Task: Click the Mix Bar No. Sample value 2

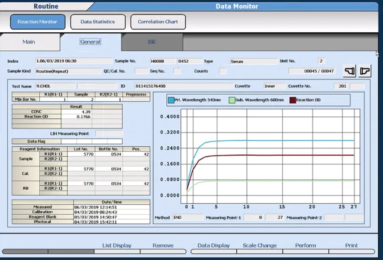Action: [x=81, y=99]
